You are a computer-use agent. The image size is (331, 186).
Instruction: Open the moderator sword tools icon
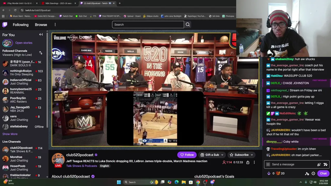click(307, 174)
